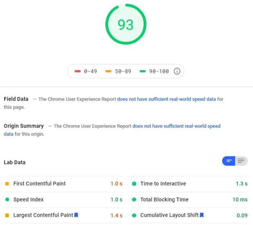The image size is (253, 225).
Task: Click the score scale info icon
Action: pos(177,71)
